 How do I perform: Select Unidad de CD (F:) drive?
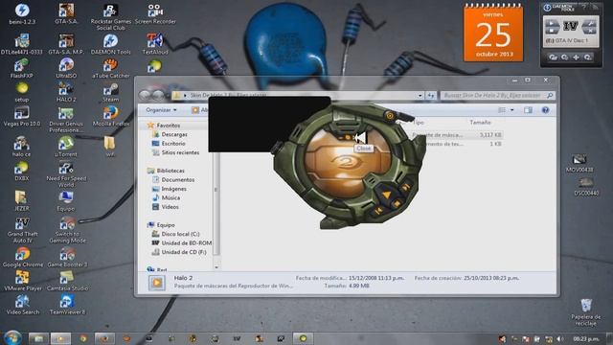[x=184, y=252]
